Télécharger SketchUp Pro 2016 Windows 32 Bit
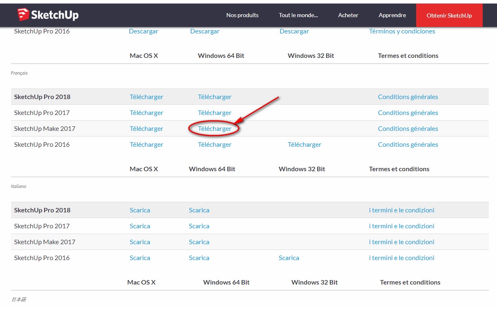 pyautogui.click(x=305, y=145)
